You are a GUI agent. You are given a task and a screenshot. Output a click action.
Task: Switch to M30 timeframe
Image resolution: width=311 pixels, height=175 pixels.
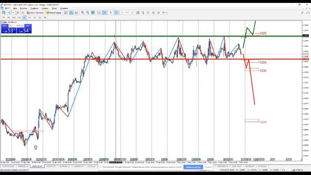click(x=19, y=17)
